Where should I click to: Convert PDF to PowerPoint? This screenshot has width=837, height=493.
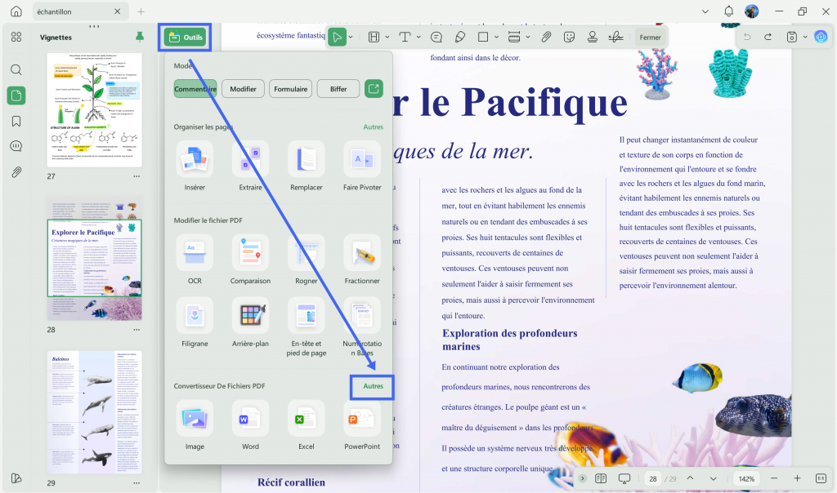tap(362, 424)
